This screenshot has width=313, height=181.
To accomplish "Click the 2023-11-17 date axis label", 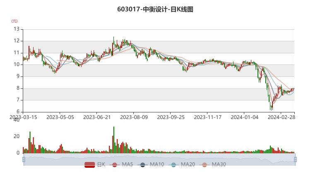I will pos(207,117).
